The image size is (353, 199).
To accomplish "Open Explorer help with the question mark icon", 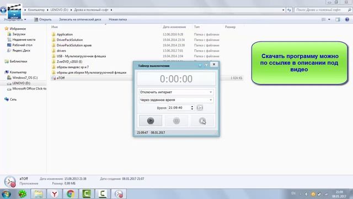I will (x=347, y=19).
